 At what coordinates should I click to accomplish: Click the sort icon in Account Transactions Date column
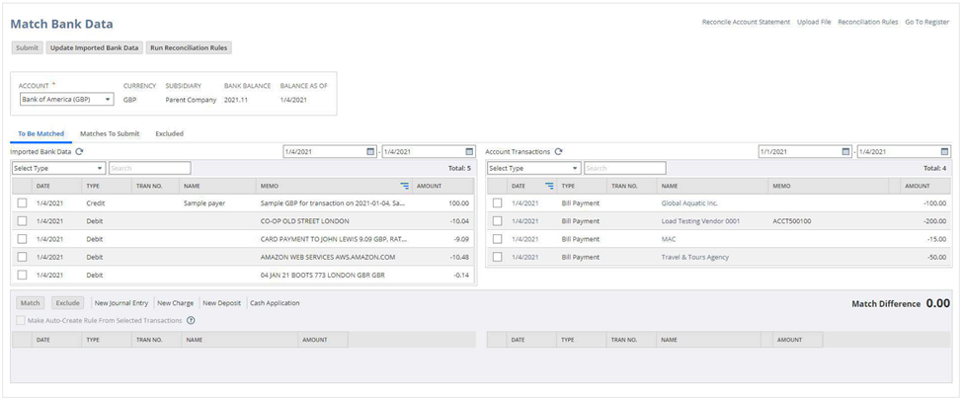[x=549, y=186]
